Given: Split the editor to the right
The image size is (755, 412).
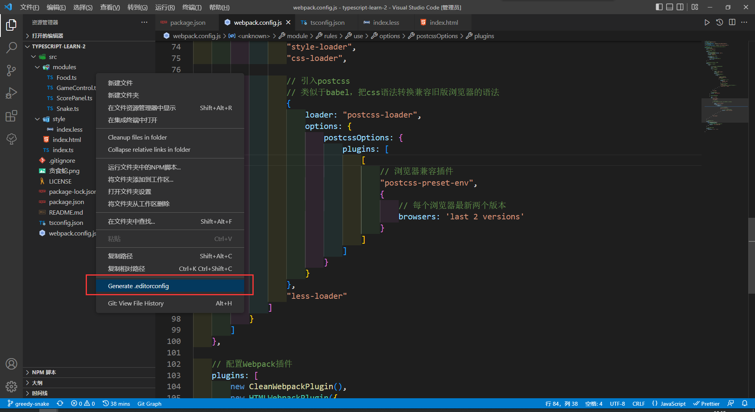Looking at the screenshot, I should 732,22.
